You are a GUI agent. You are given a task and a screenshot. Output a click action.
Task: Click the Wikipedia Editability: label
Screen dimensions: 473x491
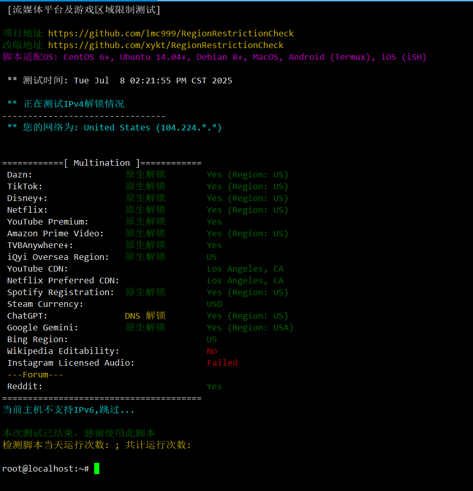pyautogui.click(x=63, y=351)
